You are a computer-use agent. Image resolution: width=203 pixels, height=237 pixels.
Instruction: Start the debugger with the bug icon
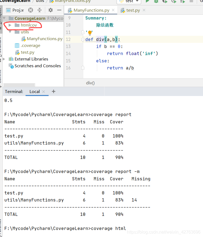(156, 2)
